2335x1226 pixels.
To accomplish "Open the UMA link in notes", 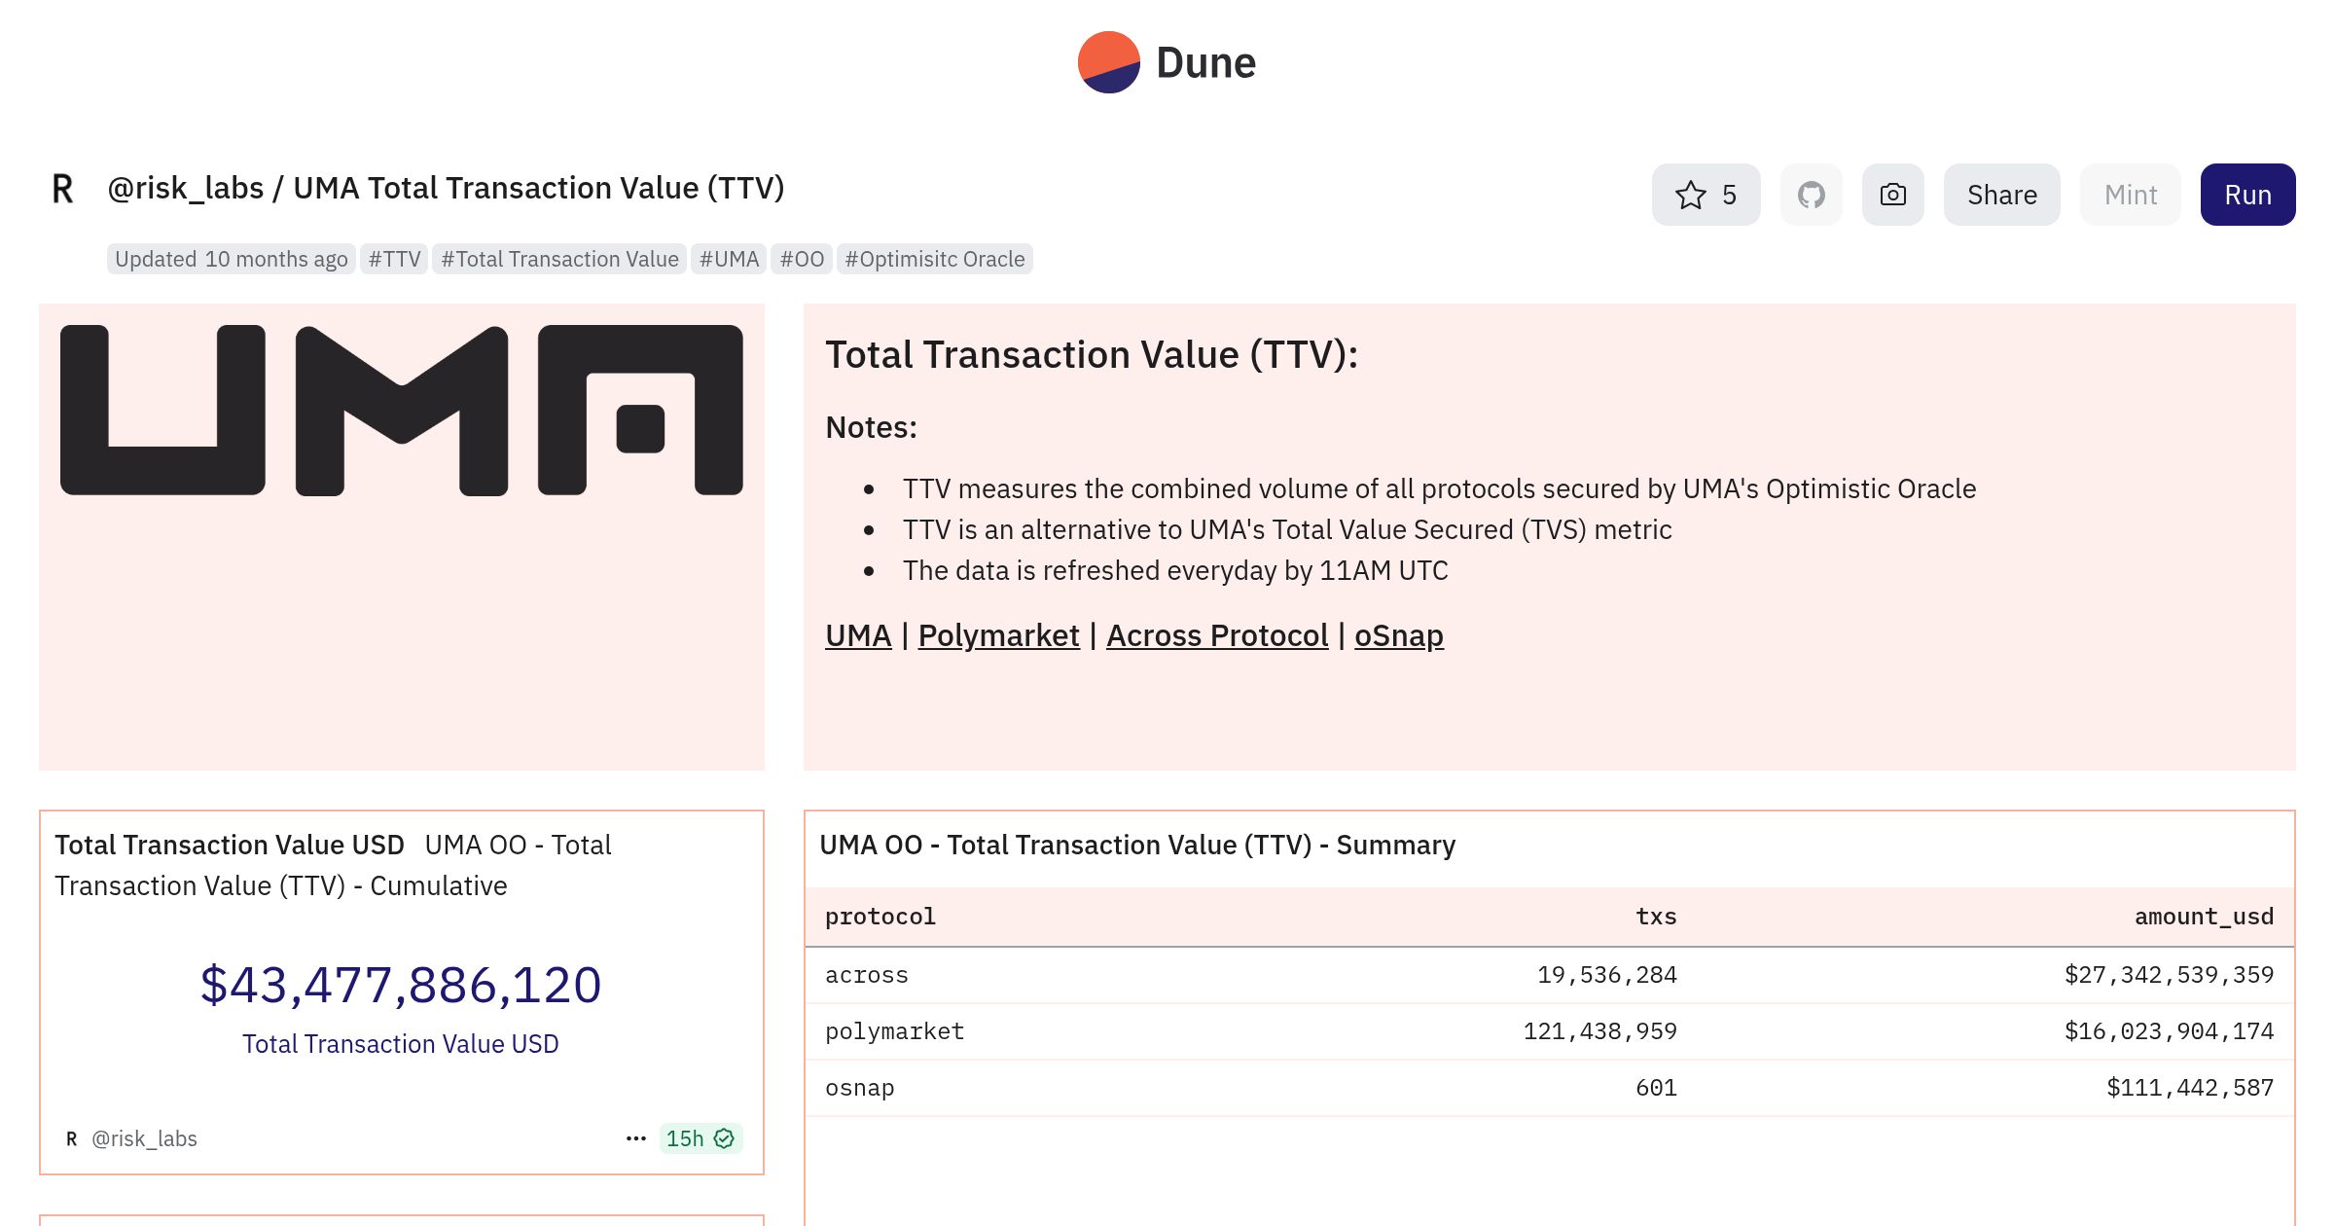I will [858, 635].
